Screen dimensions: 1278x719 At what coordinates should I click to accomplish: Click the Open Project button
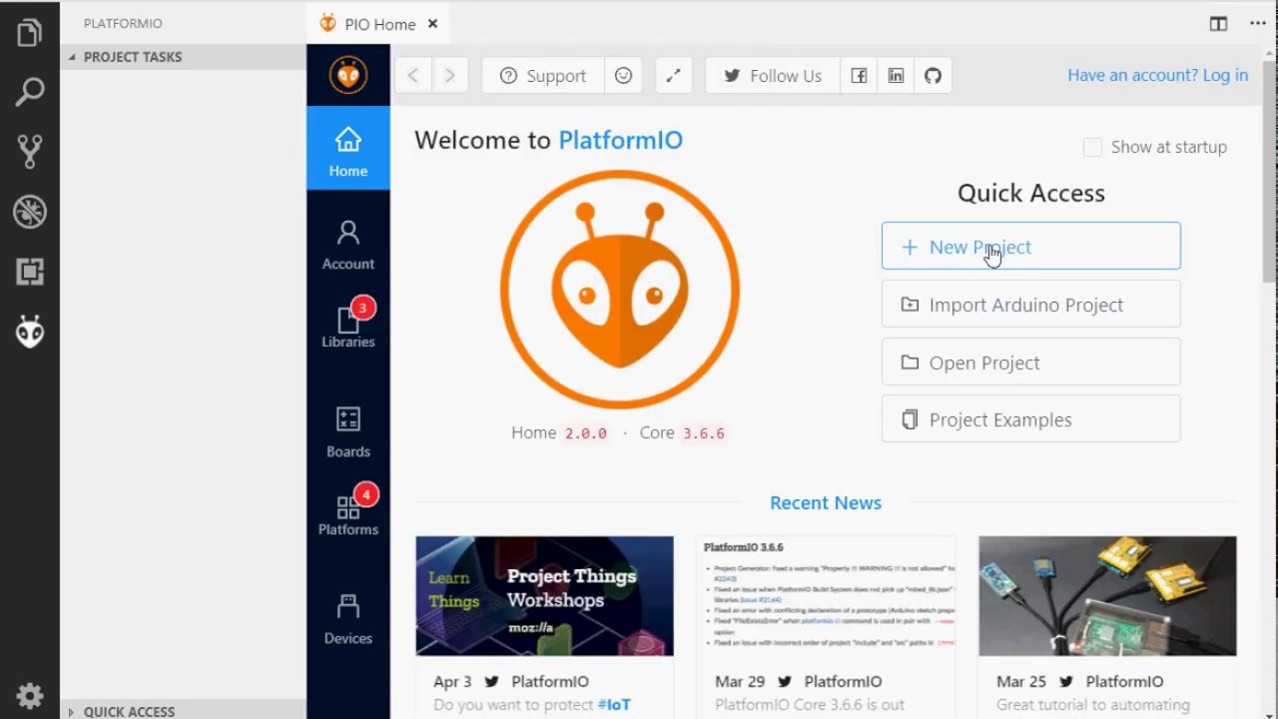[1030, 362]
